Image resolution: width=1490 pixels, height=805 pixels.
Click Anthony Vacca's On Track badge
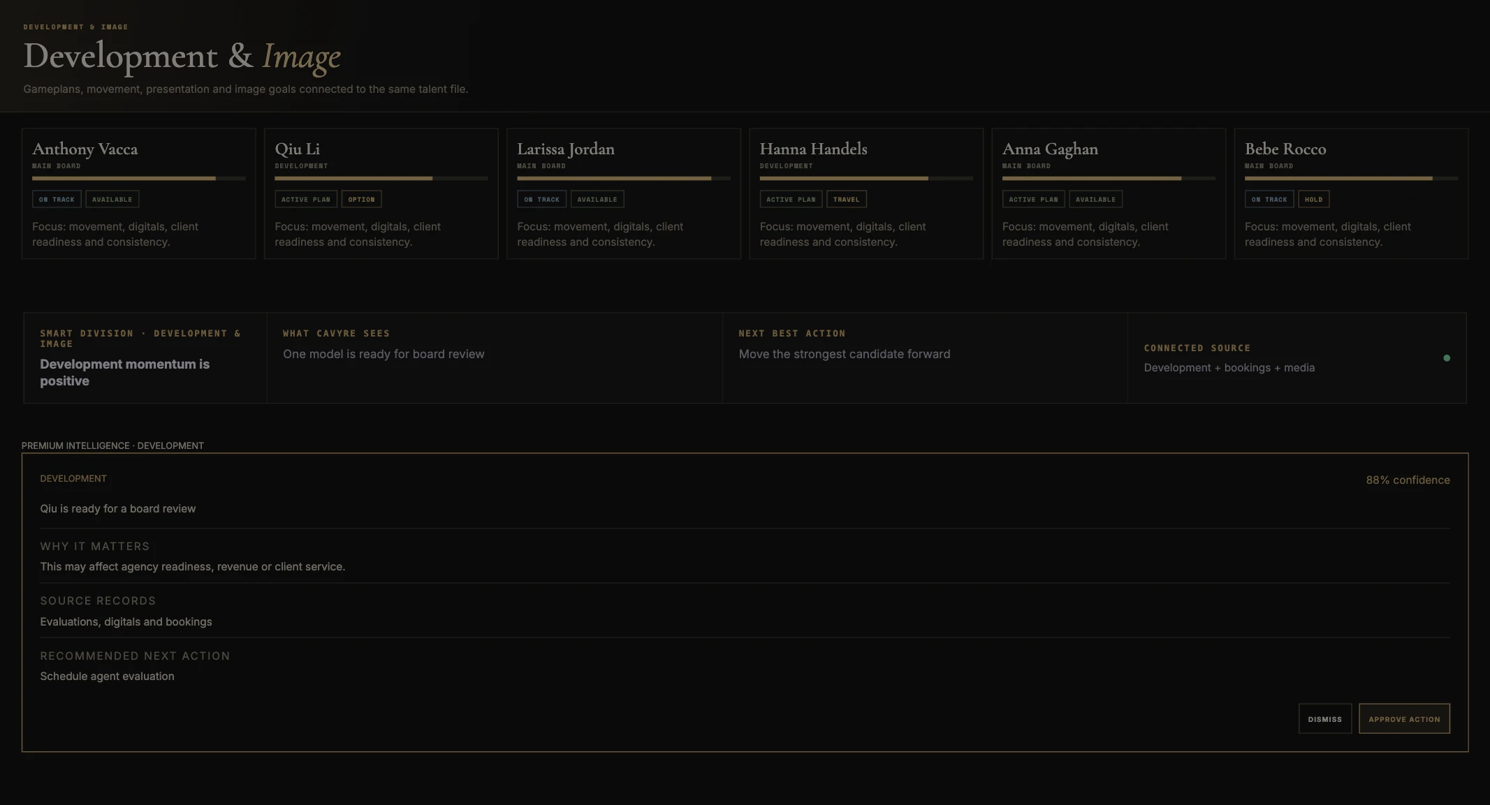click(57, 199)
